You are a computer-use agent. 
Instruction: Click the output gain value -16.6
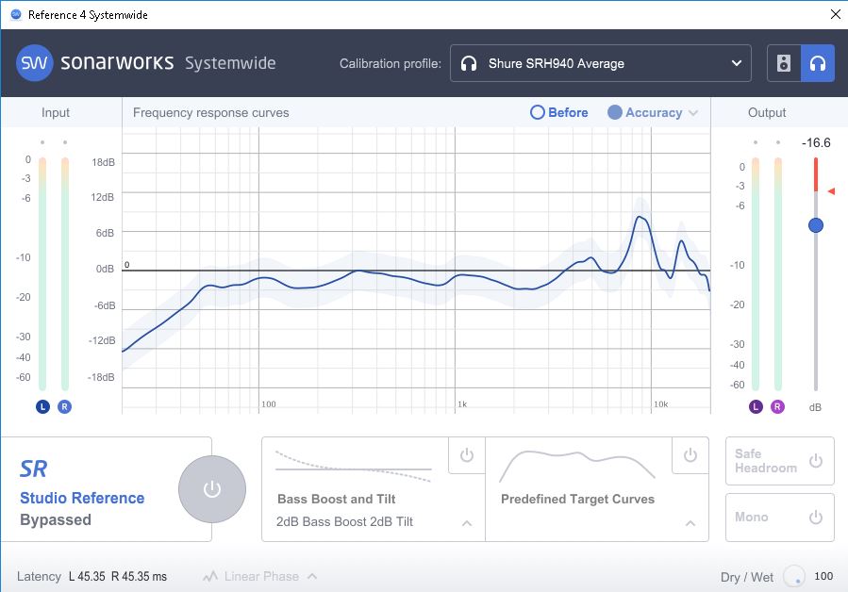pos(816,142)
